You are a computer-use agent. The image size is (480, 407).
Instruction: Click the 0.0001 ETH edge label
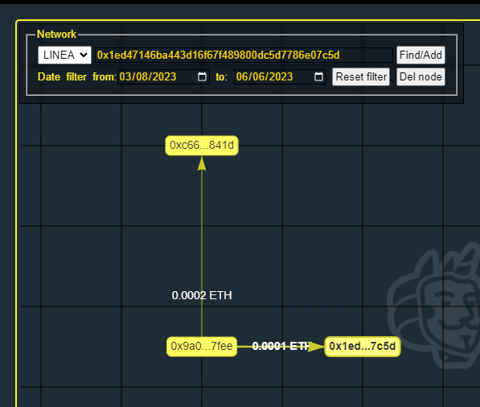click(x=281, y=346)
